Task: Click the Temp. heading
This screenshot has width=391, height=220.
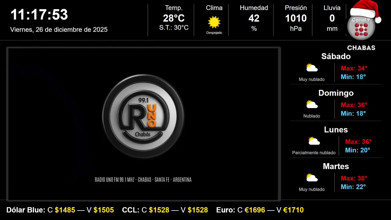Action: [x=174, y=8]
